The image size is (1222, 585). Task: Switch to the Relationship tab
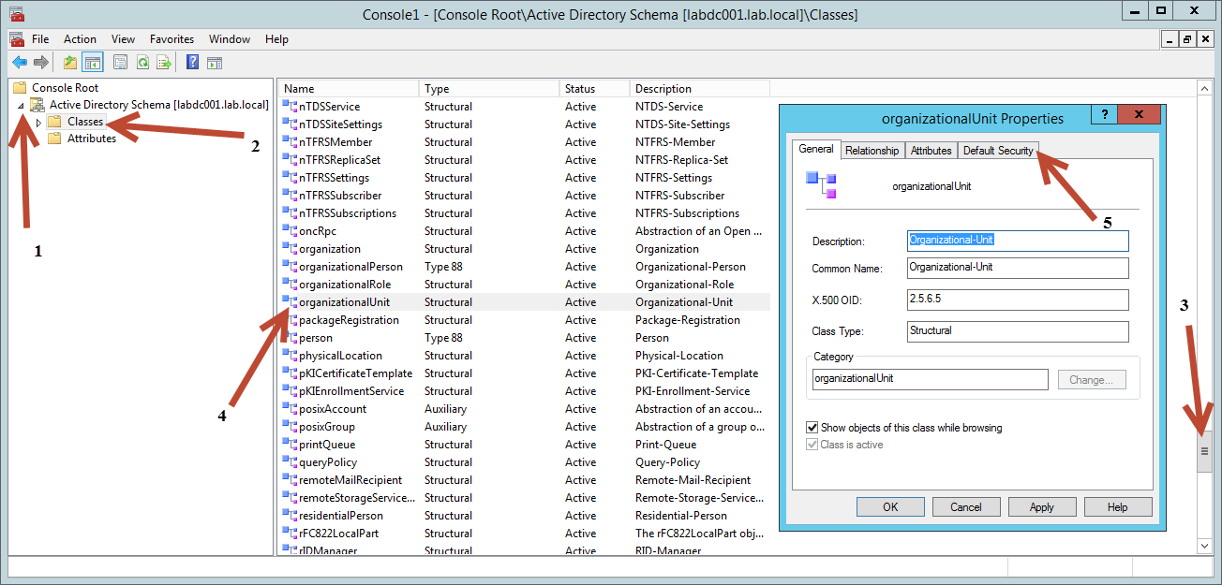(872, 151)
